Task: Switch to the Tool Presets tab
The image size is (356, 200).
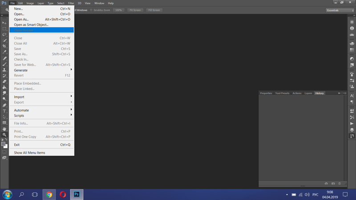Action: click(282, 93)
